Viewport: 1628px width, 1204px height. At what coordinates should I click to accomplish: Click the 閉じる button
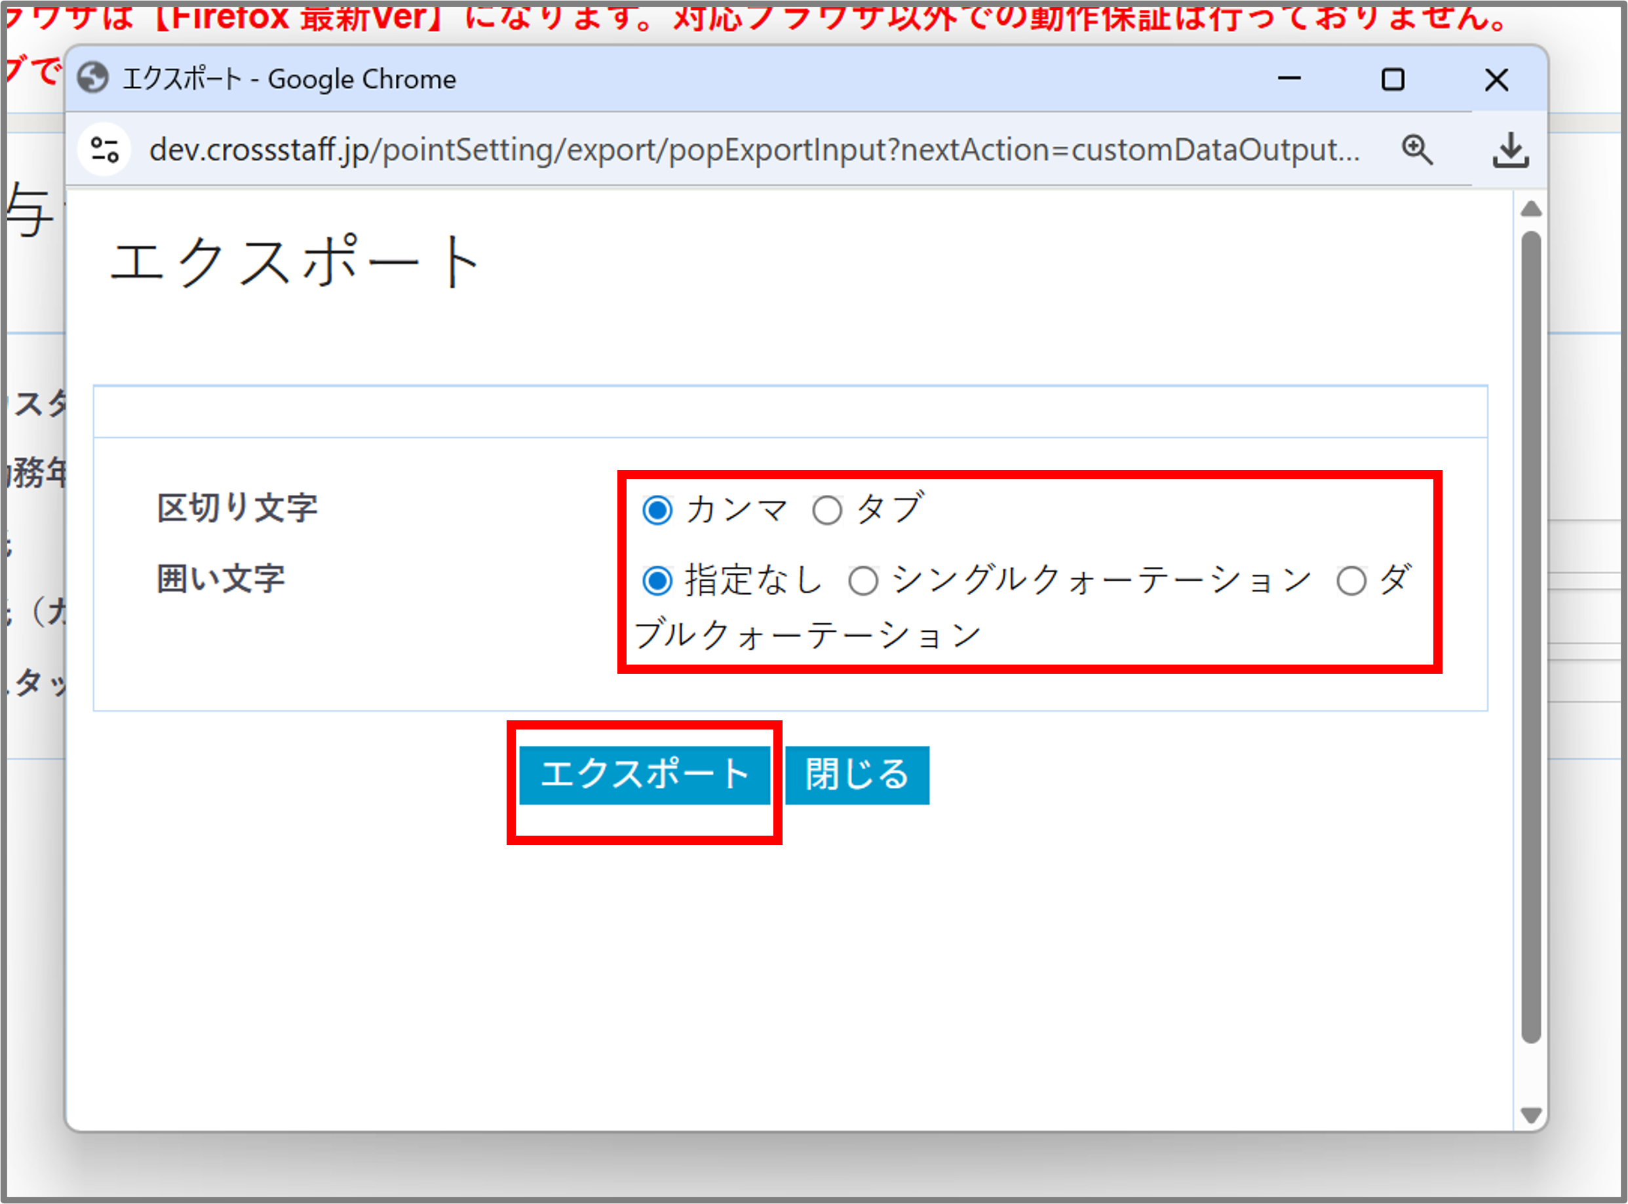857,775
